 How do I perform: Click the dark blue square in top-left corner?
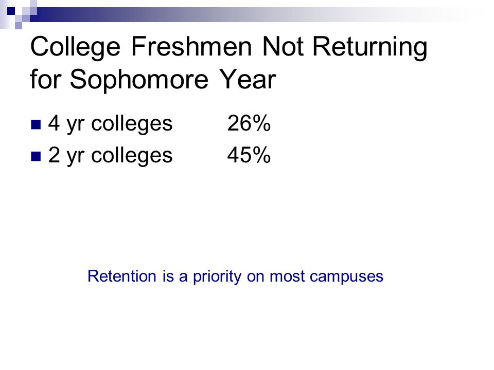click(11, 11)
